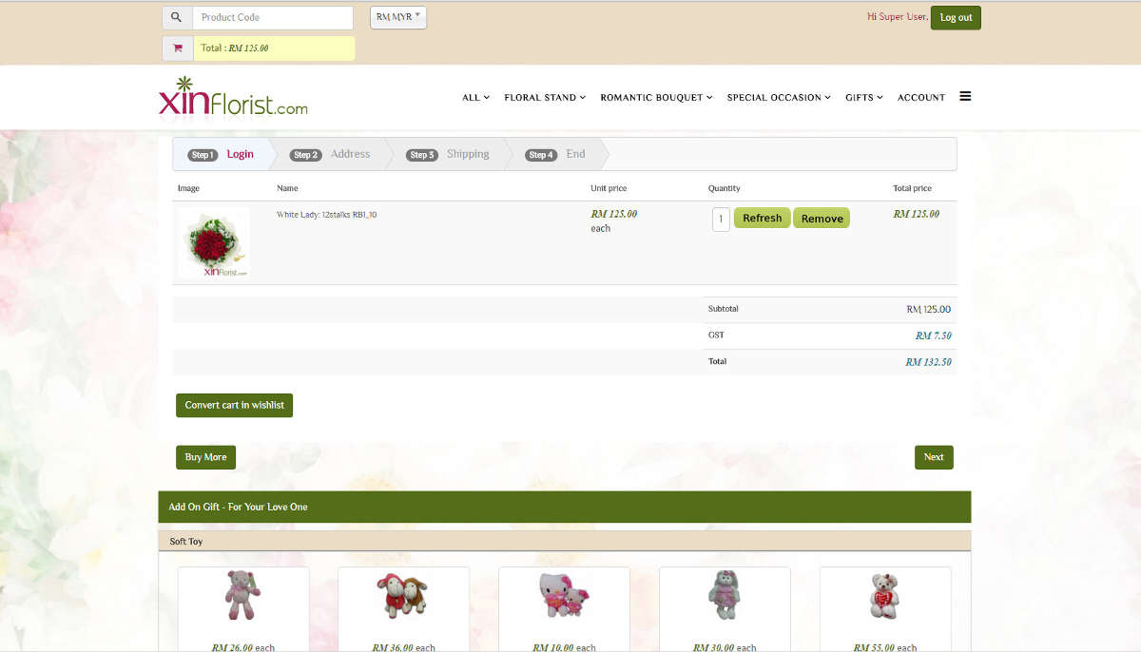Expand the Special Occasion menu
The image size is (1141, 652).
[779, 97]
